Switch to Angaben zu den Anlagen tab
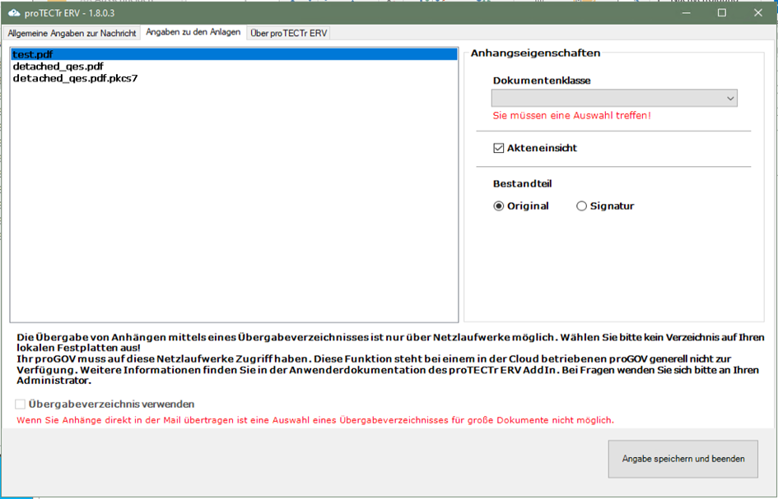This screenshot has width=778, height=499. pyautogui.click(x=193, y=32)
